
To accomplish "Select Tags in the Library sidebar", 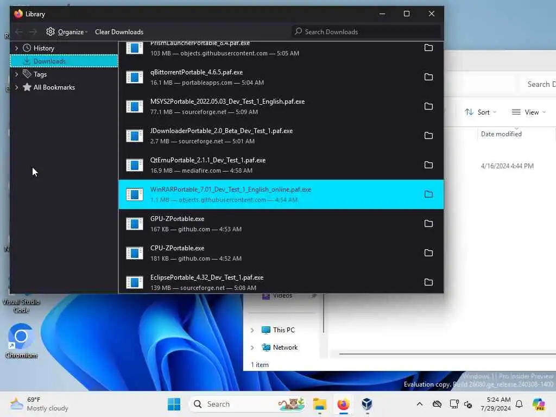I will click(64, 74).
